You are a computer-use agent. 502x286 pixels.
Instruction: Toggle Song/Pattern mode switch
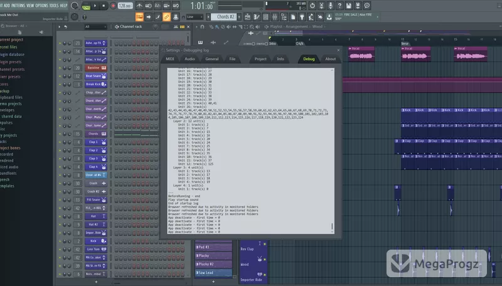pos(86,6)
